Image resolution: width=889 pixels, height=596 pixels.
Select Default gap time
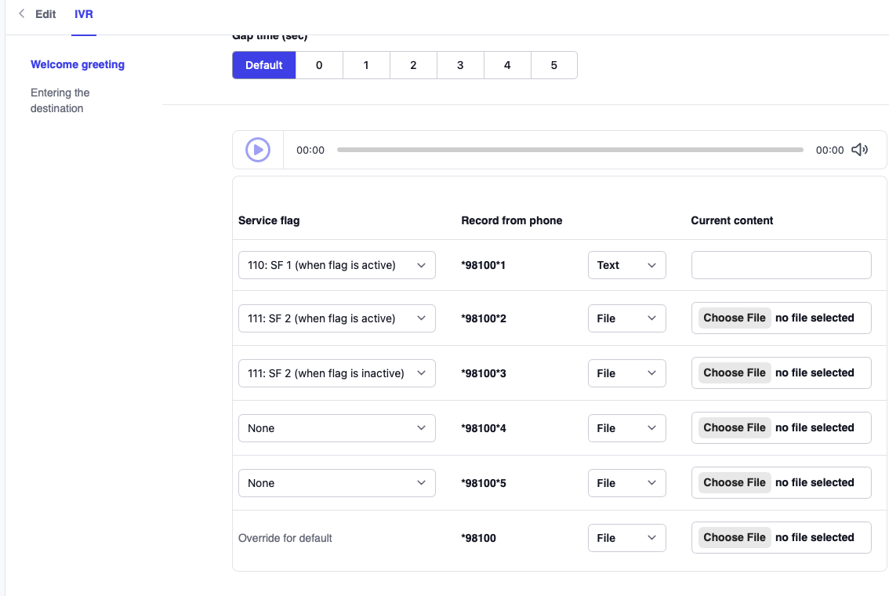point(264,65)
